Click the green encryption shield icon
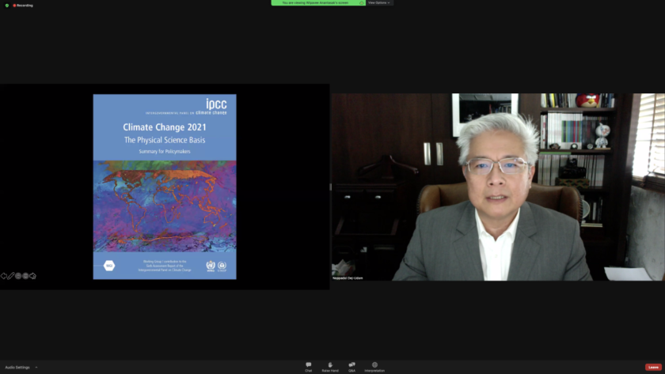This screenshot has width=665, height=374. (7, 5)
